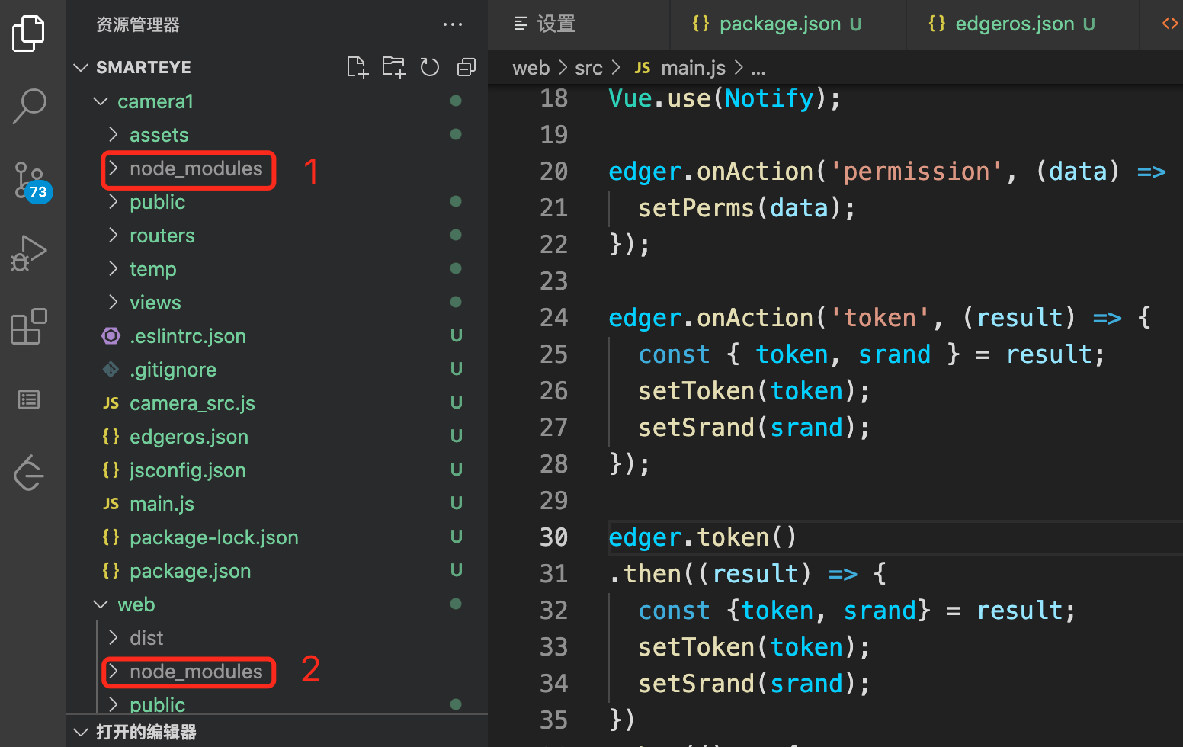Screen dimensions: 1183x747
Task: Click the braces icon of edgeros.json in tree
Action: pyautogui.click(x=111, y=437)
